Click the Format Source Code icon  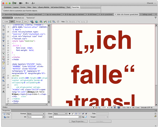tap(3, 92)
